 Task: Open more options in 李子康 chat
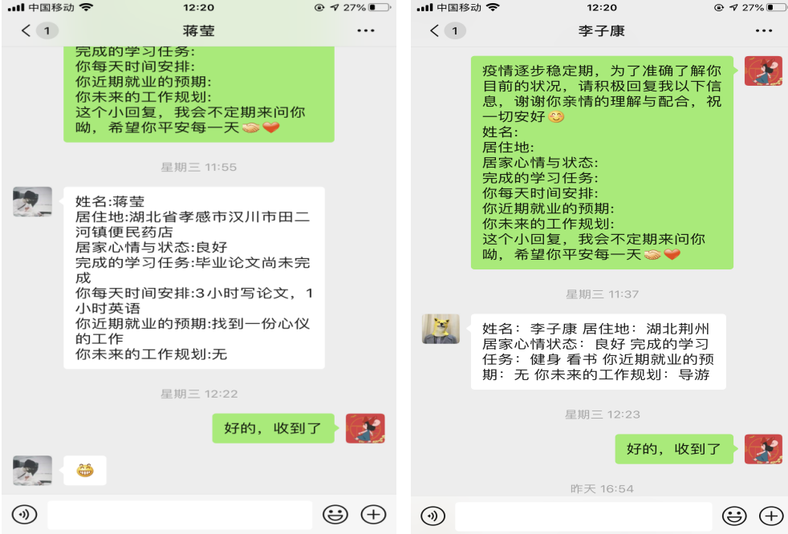(764, 30)
